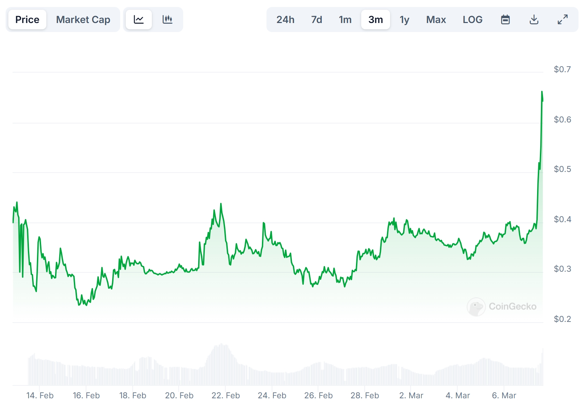Screen dimensions: 582x407
Task: Click the lowest price dip near 16. Feb
Action: (79, 305)
